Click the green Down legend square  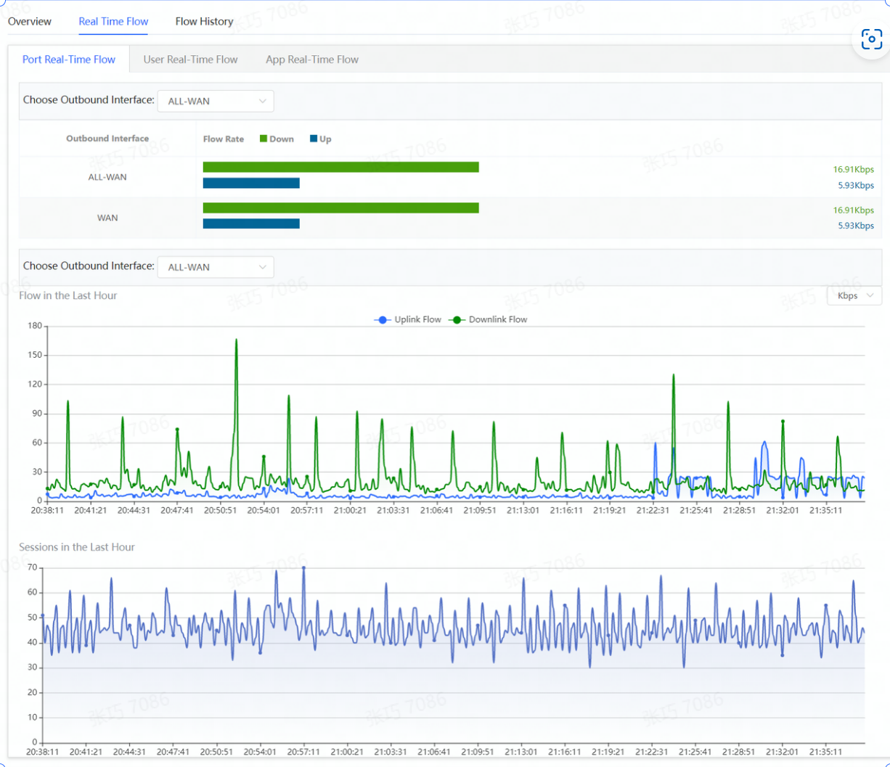pyautogui.click(x=264, y=139)
